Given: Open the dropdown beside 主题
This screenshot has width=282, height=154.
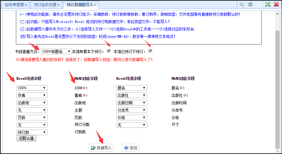Looking at the screenshot, I should coord(32,110).
